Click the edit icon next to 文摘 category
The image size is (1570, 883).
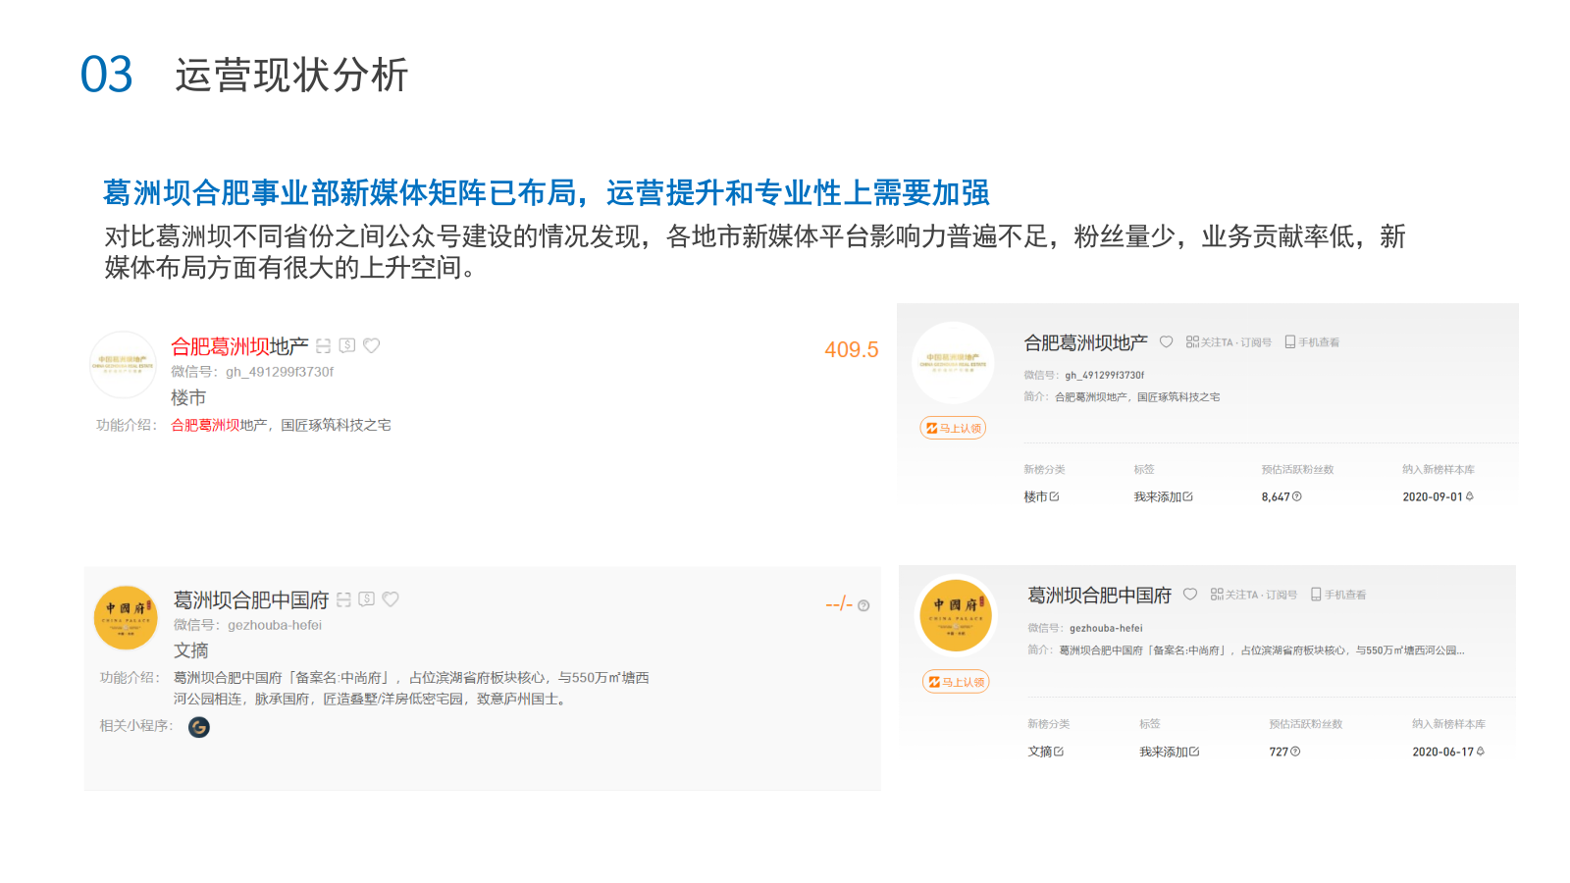pos(1059,752)
